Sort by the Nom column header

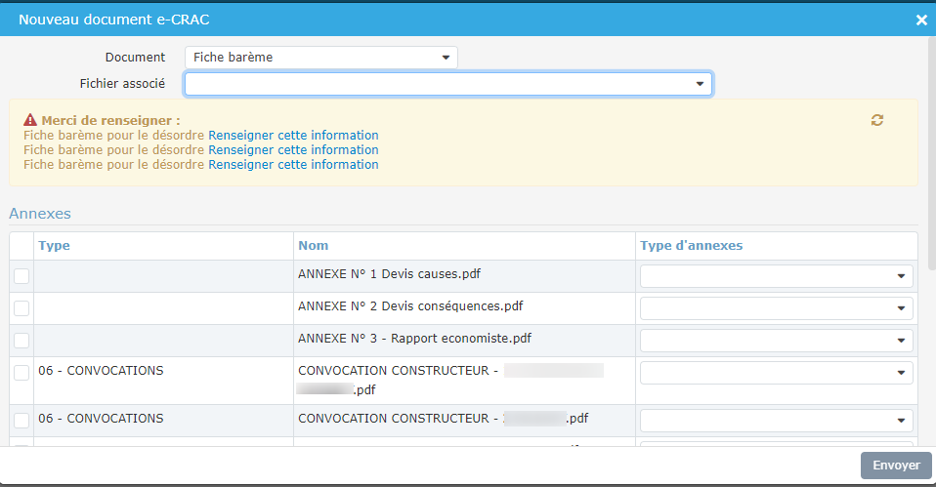[x=313, y=246]
